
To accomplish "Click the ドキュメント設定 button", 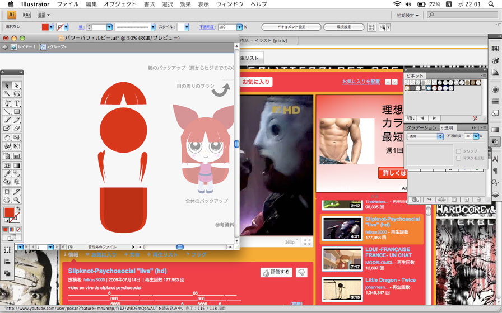I will [291, 27].
